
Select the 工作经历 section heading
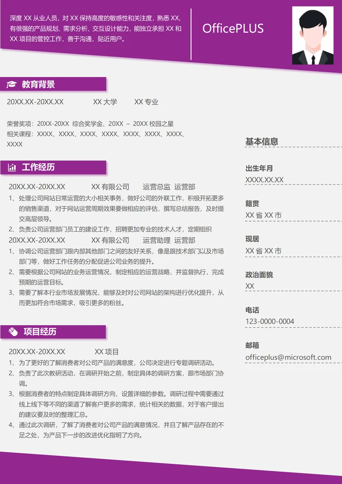pos(38,167)
